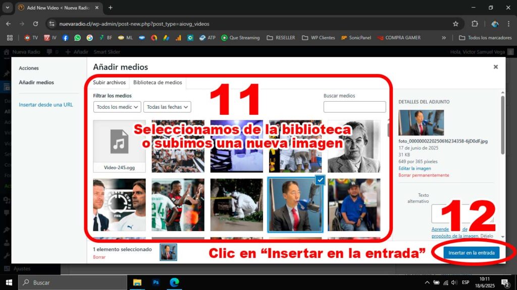Click the attachment details scrollbar

502,125
